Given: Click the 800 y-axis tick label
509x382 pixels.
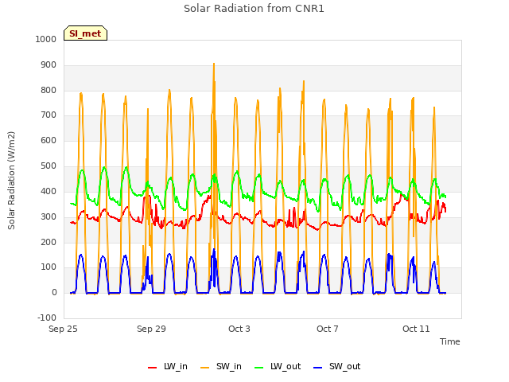Looking at the screenshot, I should pos(49,90).
